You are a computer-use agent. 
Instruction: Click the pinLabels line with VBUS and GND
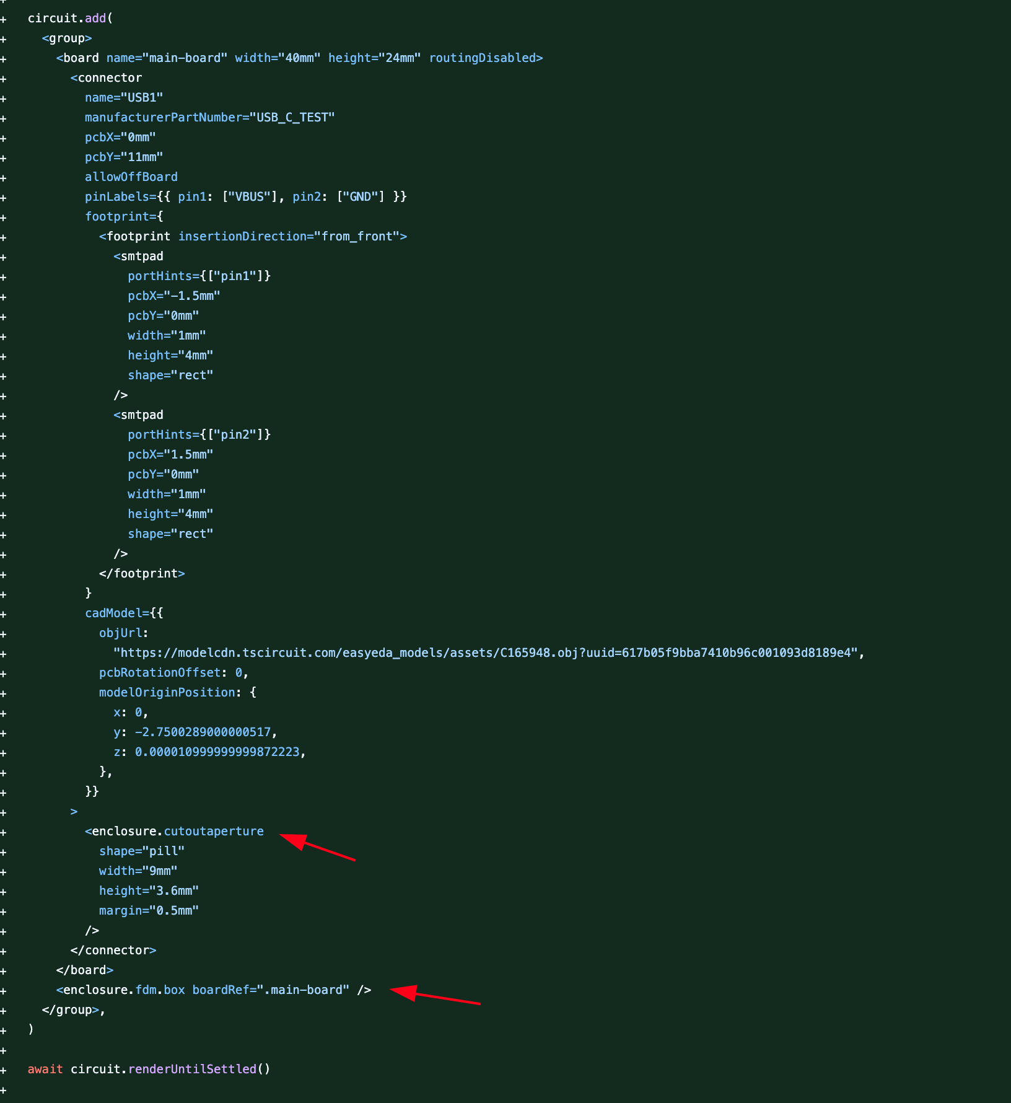point(246,196)
